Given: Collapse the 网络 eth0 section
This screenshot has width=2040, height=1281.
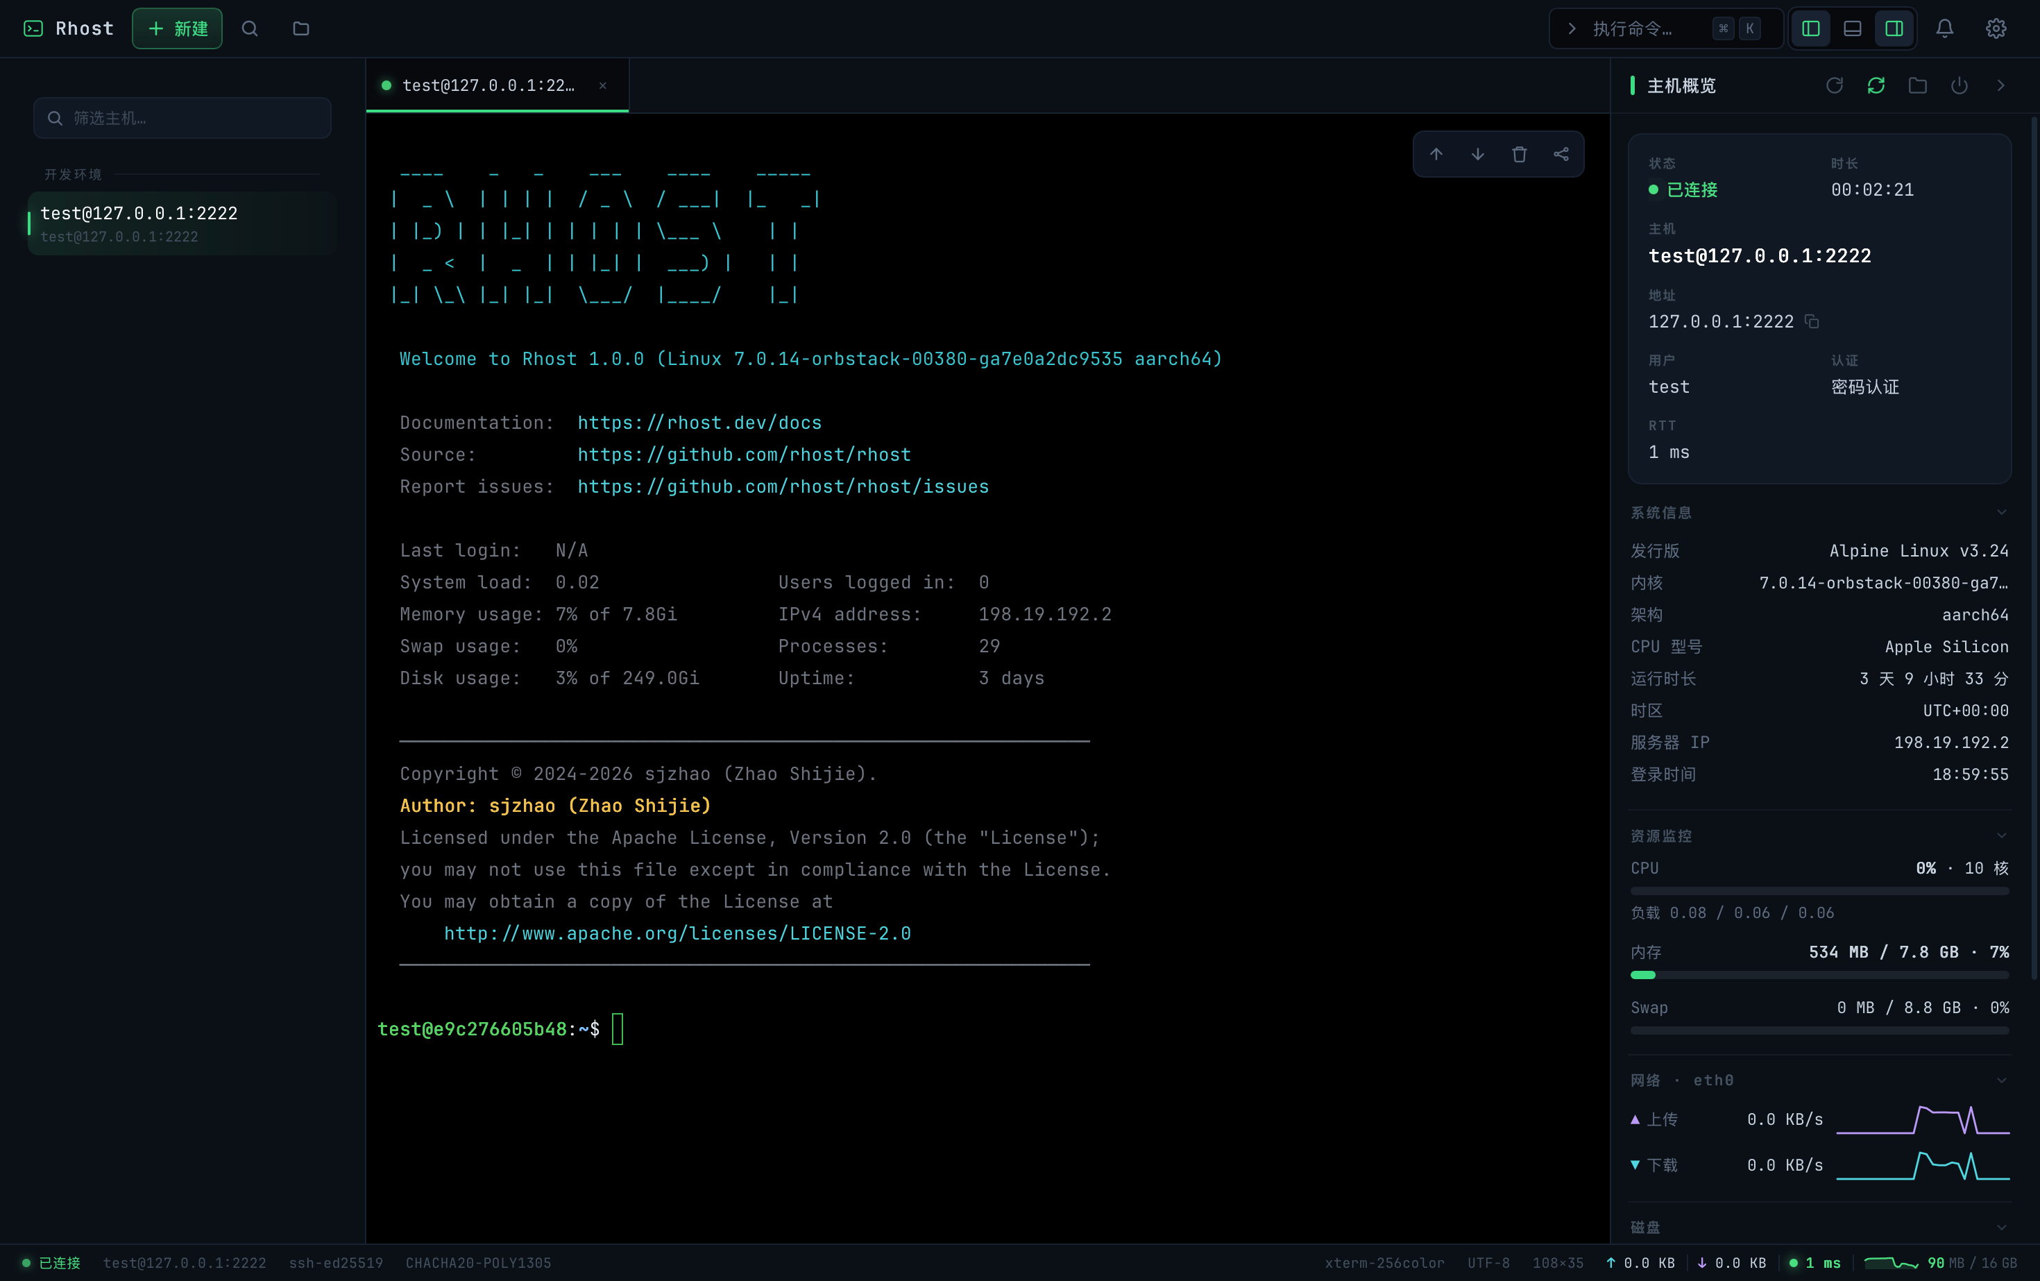Looking at the screenshot, I should point(2001,1080).
